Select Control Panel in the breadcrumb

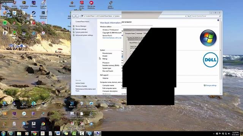(90, 16)
